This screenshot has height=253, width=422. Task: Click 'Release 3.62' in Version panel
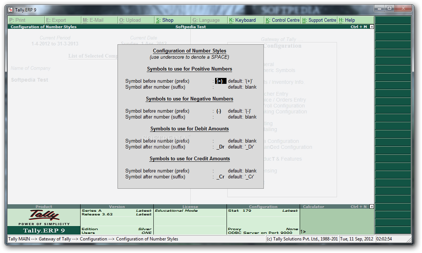[x=97, y=214]
